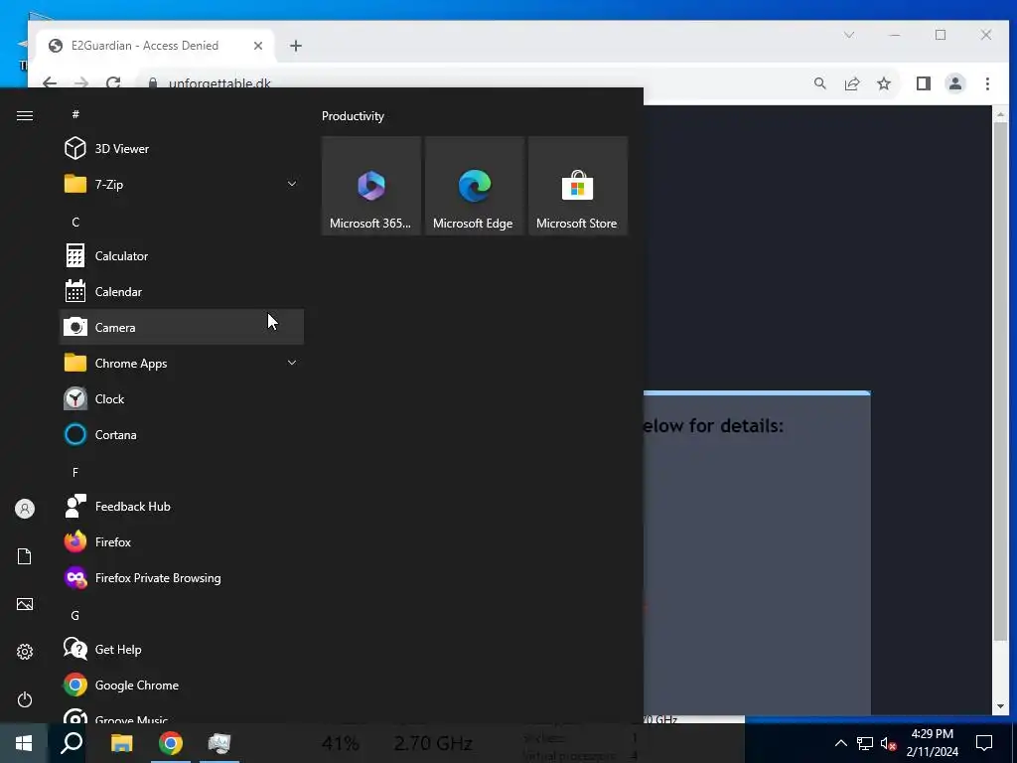Image resolution: width=1017 pixels, height=763 pixels.
Task: Open the network status tray icon
Action: [865, 743]
